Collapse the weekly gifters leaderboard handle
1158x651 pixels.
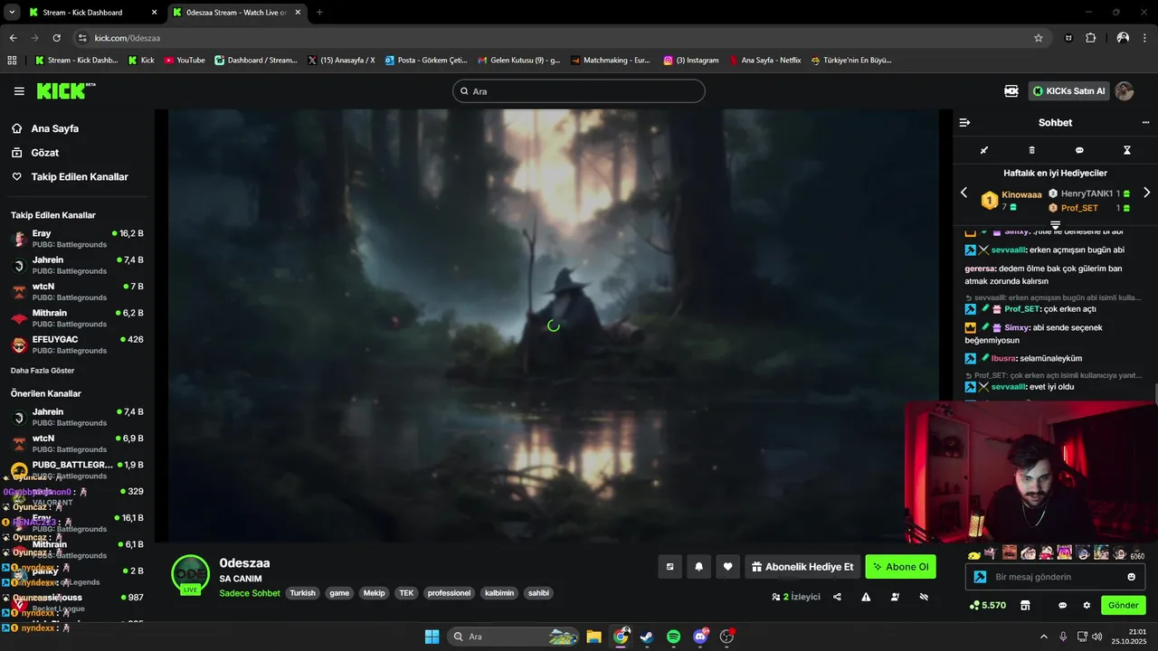pyautogui.click(x=1055, y=224)
